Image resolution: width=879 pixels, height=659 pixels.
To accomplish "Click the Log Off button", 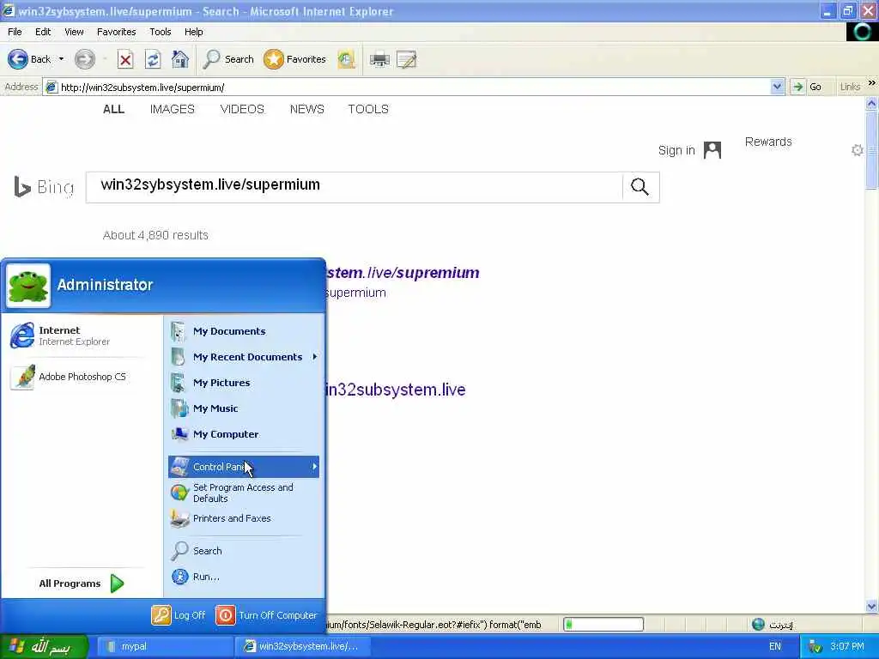I will coord(179,615).
